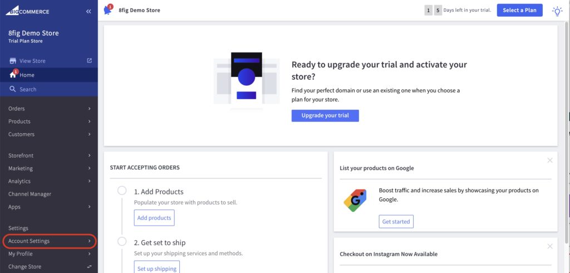Click the Search magnifier icon

pyautogui.click(x=13, y=89)
